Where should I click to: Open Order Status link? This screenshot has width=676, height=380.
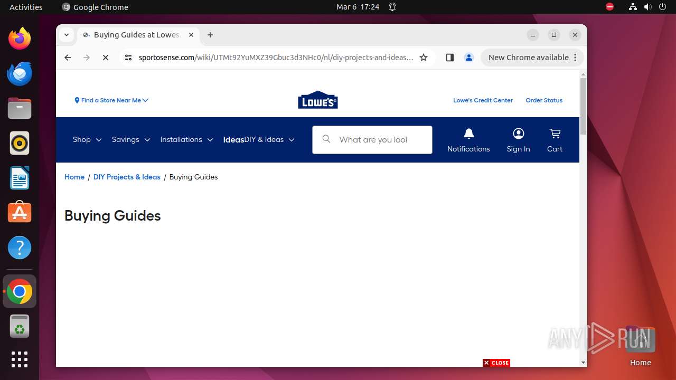click(x=544, y=100)
